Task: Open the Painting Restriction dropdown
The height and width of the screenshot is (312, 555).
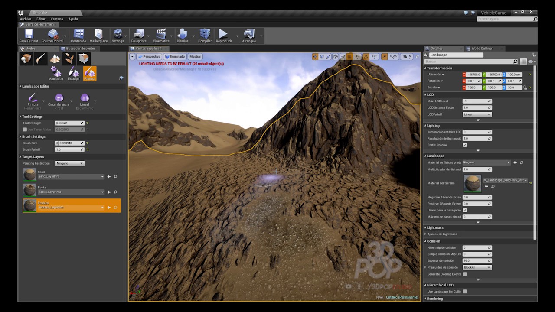Action: (70, 163)
